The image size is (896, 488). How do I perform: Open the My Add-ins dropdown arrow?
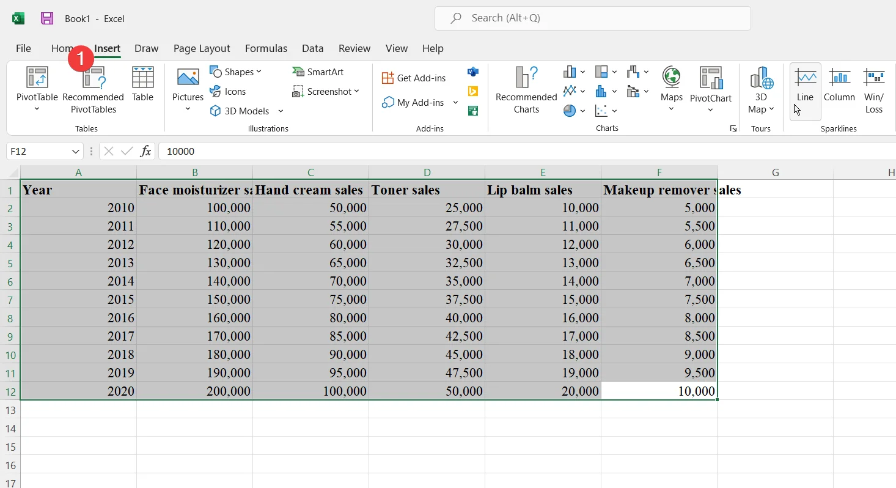tap(455, 102)
